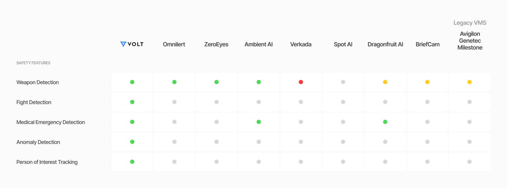Click the Safety Features section heading

[x=33, y=63]
